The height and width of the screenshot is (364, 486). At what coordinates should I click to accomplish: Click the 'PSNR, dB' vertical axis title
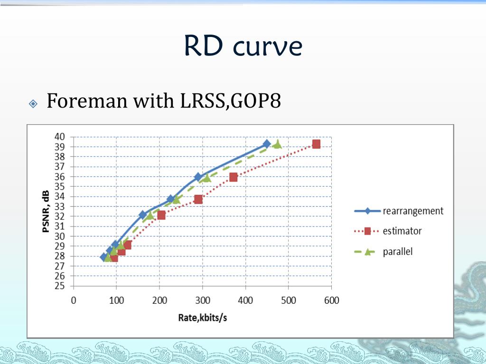(46, 211)
